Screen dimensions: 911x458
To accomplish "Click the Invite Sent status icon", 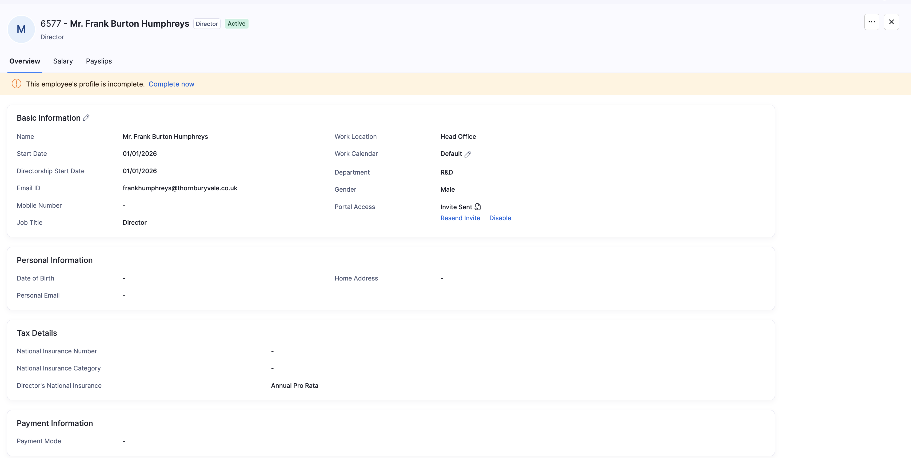I will click(478, 207).
